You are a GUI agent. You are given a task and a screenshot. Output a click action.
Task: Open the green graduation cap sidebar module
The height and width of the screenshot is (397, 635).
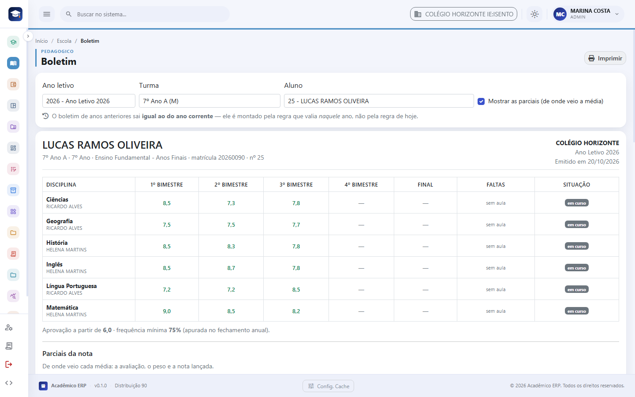(13, 42)
